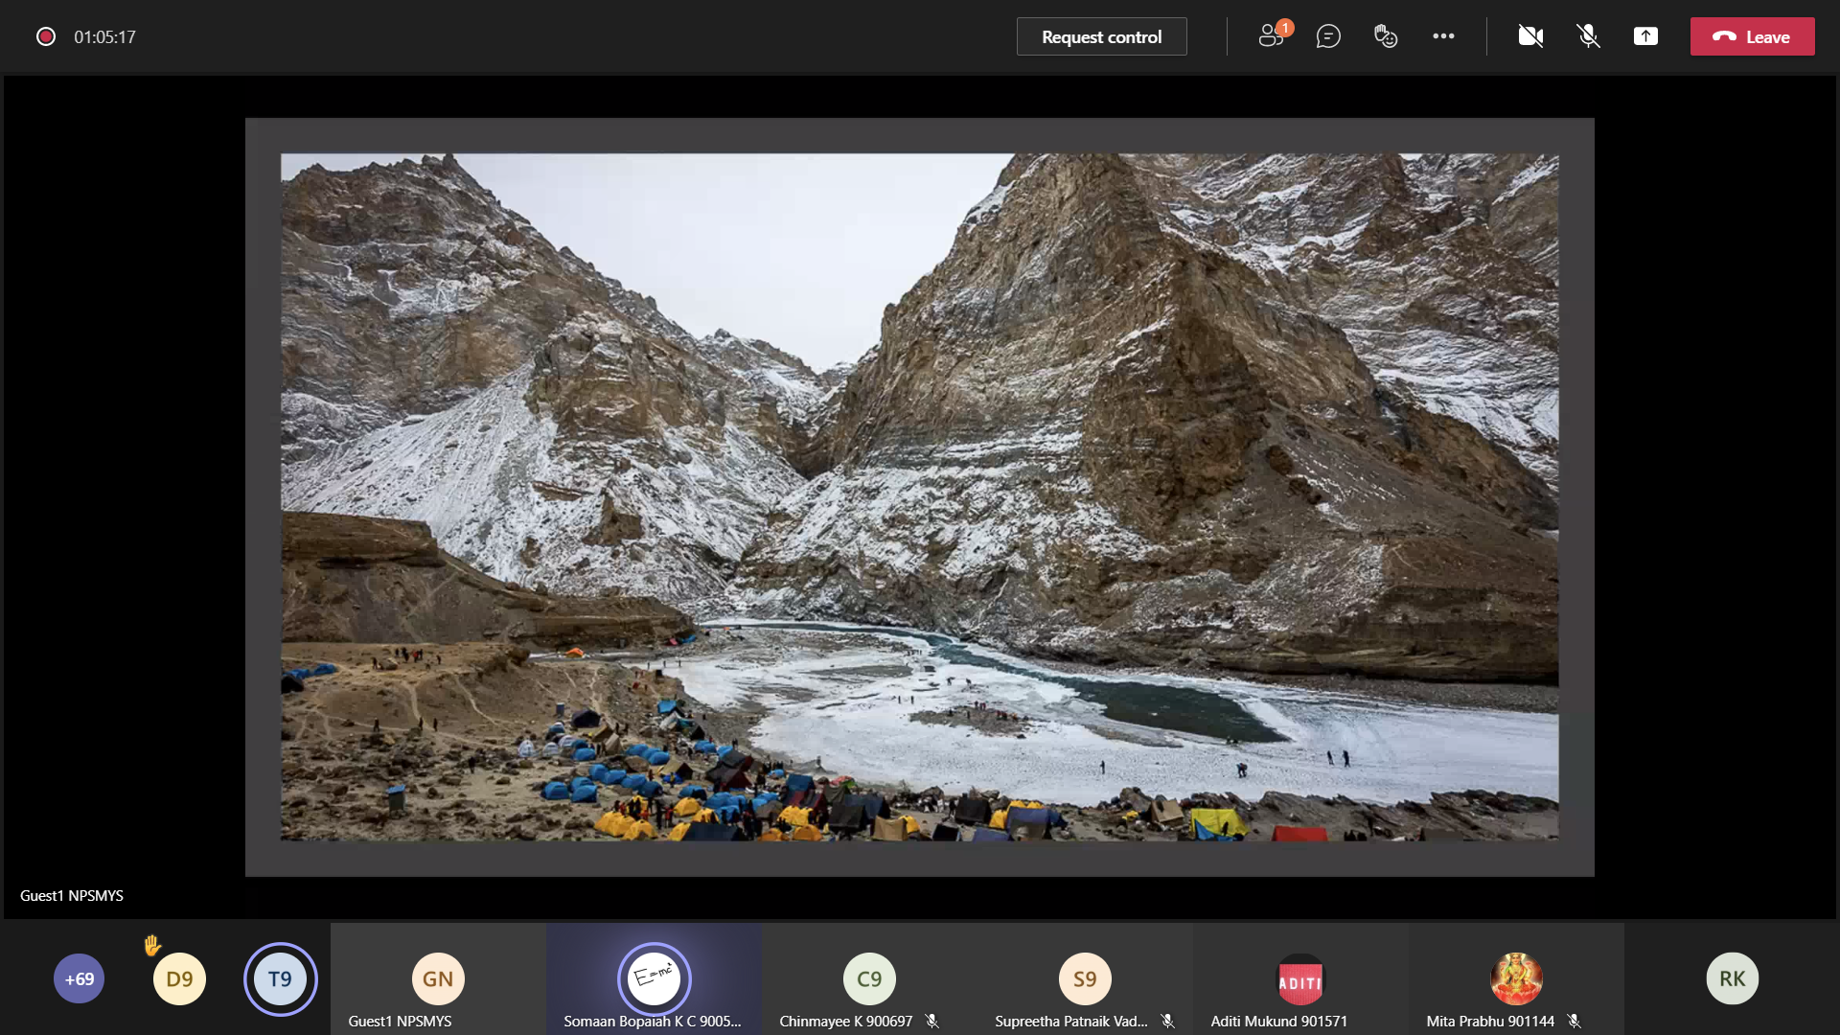Open the meeting chat
The width and height of the screenshot is (1840, 1035).
click(1328, 36)
